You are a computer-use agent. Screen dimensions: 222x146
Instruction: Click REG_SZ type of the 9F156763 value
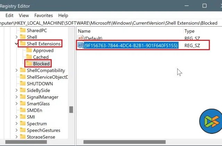[192, 45]
